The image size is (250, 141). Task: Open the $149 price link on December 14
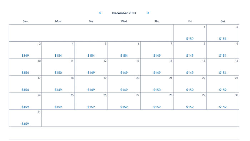[157, 73]
